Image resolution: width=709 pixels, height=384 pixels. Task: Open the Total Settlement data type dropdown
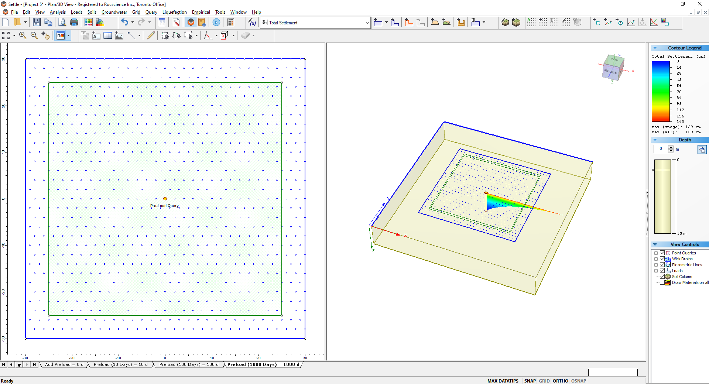367,23
